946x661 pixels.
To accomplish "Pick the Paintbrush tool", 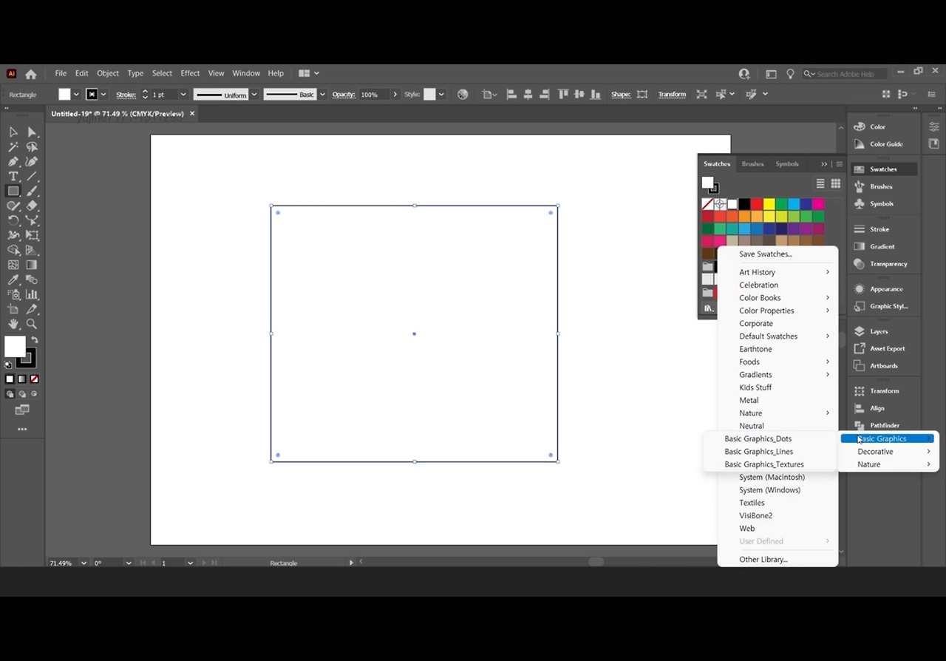I will click(32, 191).
